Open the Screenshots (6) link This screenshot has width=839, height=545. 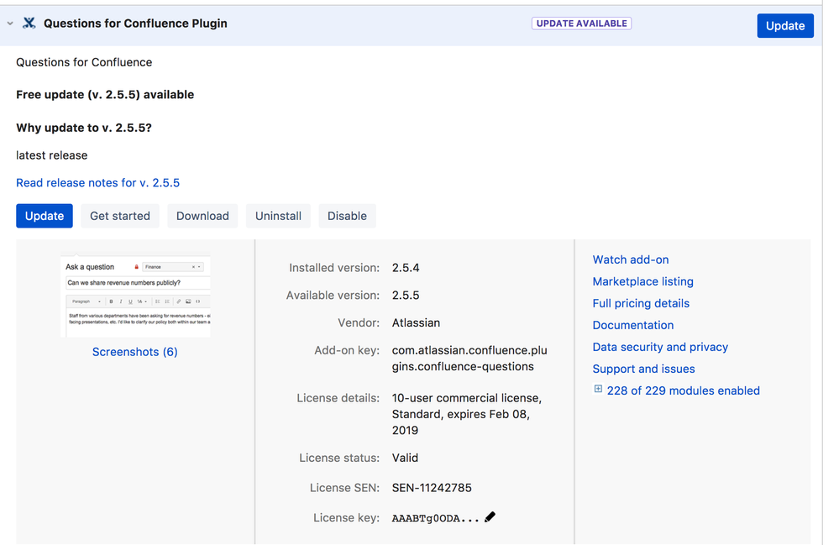tap(135, 352)
